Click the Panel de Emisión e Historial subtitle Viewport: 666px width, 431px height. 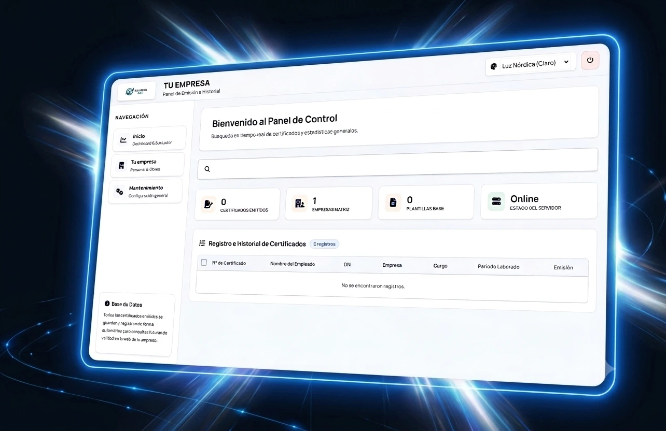[x=191, y=92]
